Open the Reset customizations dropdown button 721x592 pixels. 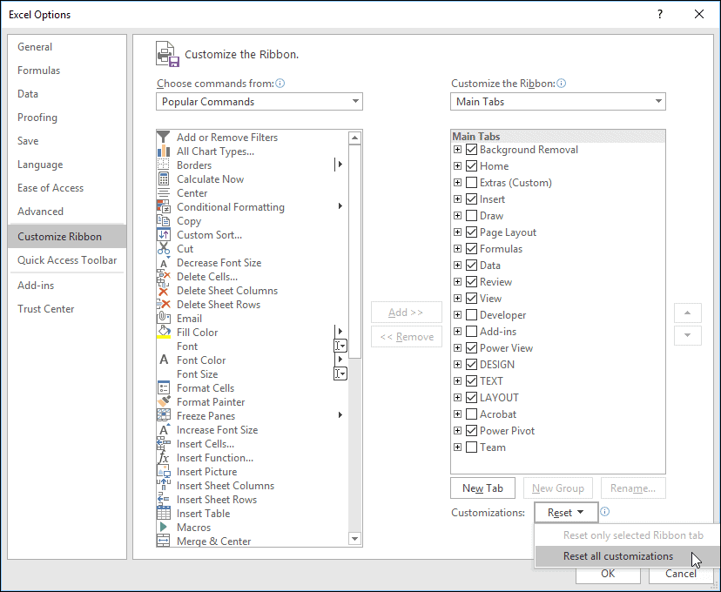[566, 513]
